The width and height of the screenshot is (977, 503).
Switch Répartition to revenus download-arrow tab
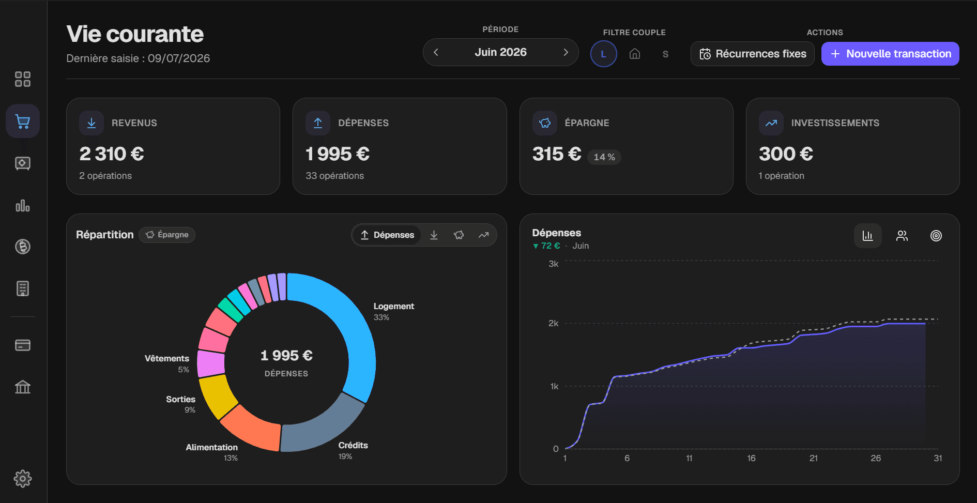(x=434, y=235)
